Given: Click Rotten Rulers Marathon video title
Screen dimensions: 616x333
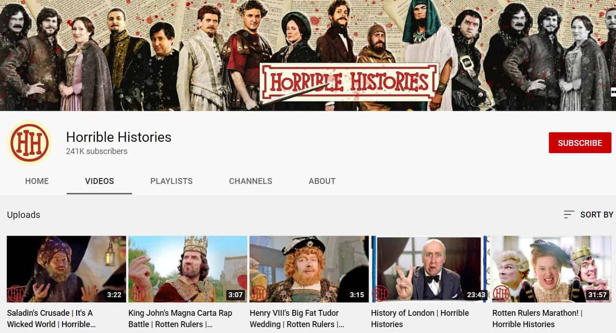Looking at the screenshot, I should [x=538, y=319].
